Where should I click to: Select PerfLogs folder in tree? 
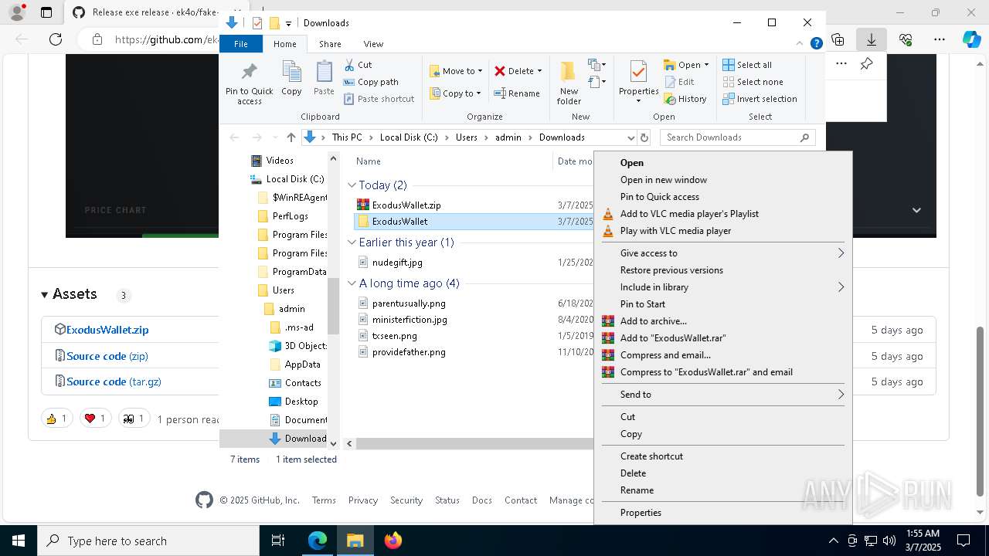pos(290,216)
